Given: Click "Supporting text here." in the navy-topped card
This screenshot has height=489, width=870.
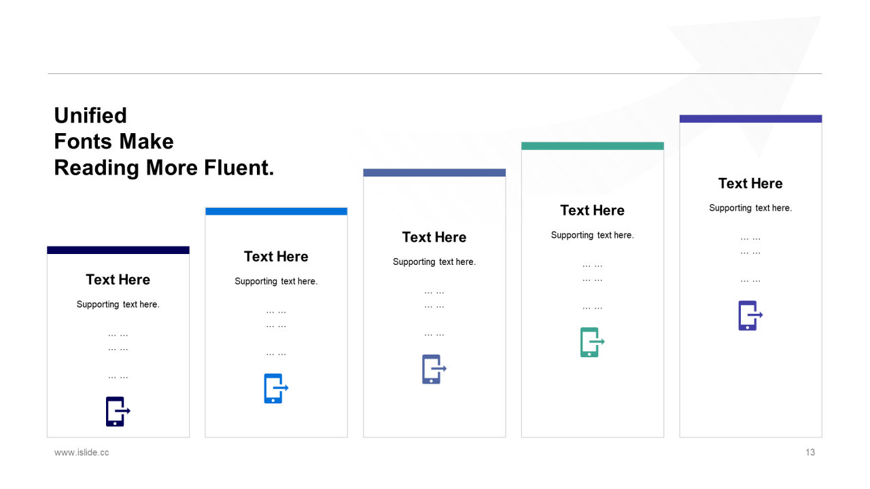Looking at the screenshot, I should pos(118,304).
